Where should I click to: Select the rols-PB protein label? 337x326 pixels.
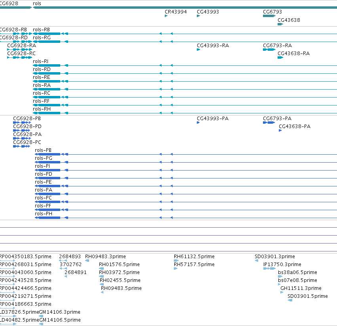tap(43, 150)
